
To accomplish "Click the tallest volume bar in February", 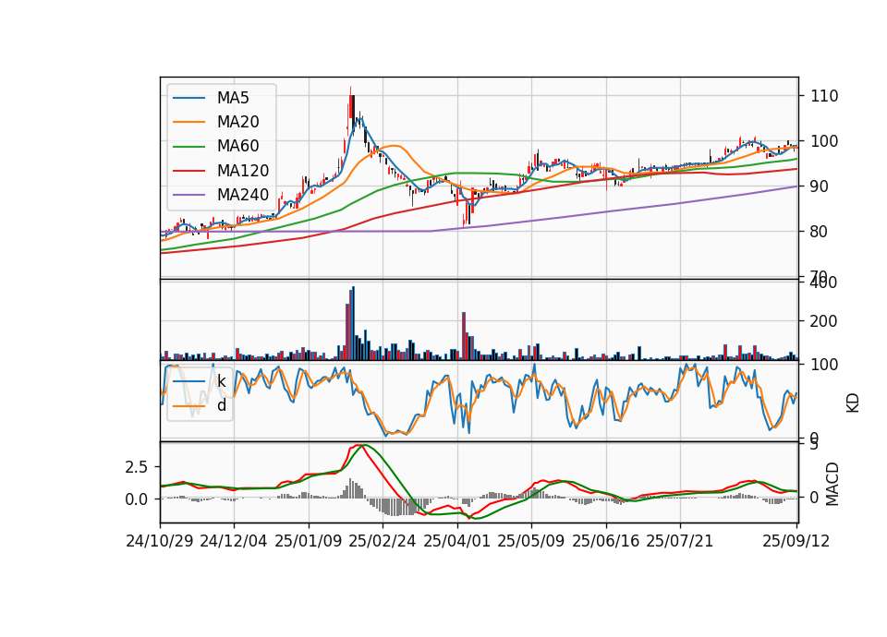I will click(353, 323).
